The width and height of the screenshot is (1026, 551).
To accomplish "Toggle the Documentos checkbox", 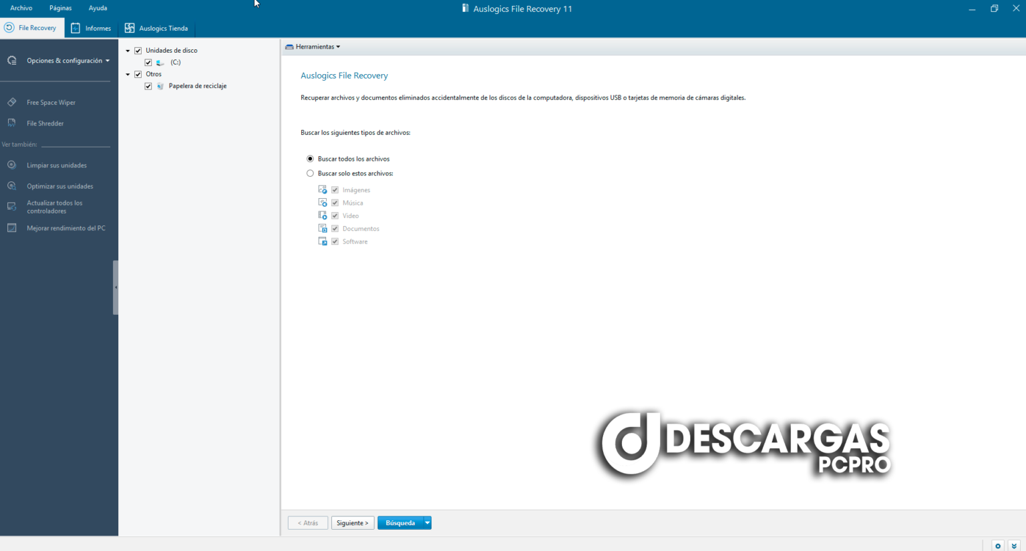I will [335, 229].
